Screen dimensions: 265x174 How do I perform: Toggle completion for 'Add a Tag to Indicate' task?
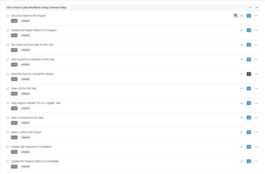click(x=8, y=103)
